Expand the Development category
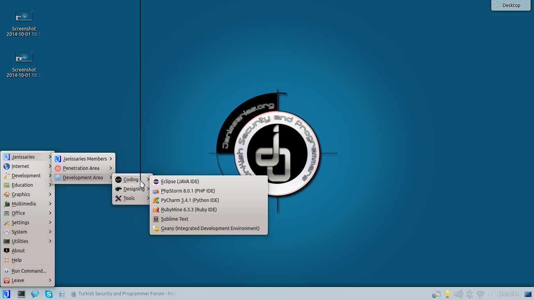The image size is (534, 300). (28, 176)
